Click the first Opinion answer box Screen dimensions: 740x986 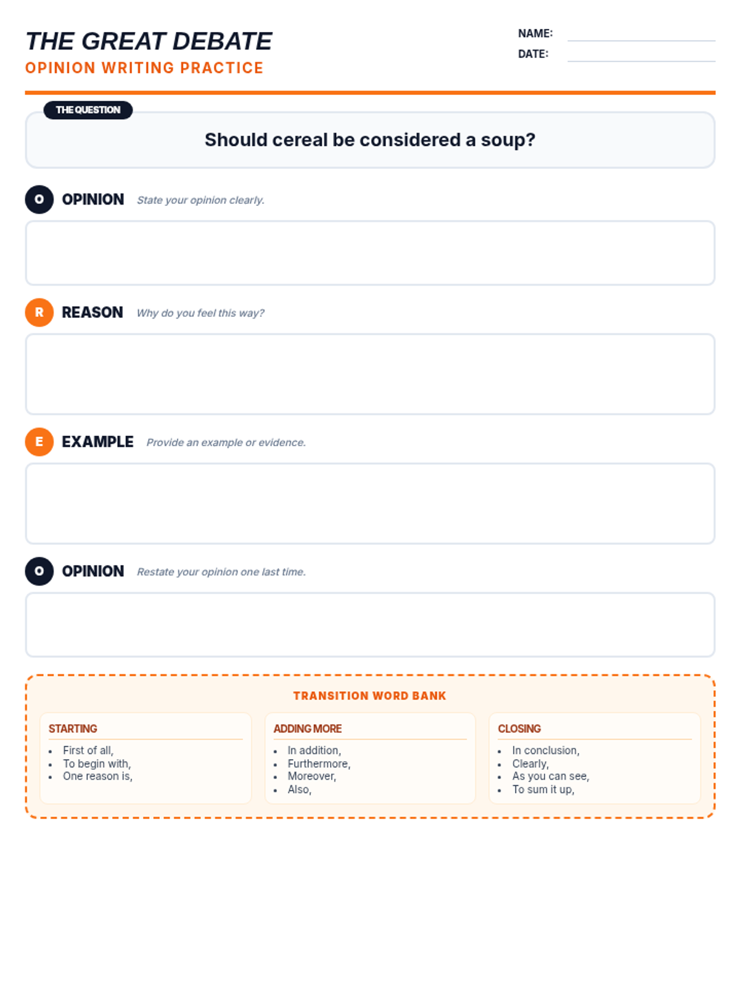point(370,253)
